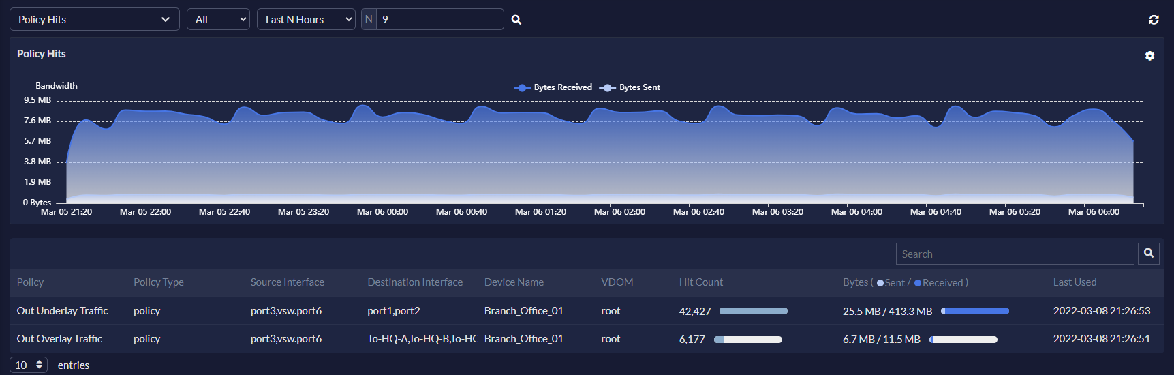
Task: Click the Policy Hits chart panel title
Action: (42, 53)
